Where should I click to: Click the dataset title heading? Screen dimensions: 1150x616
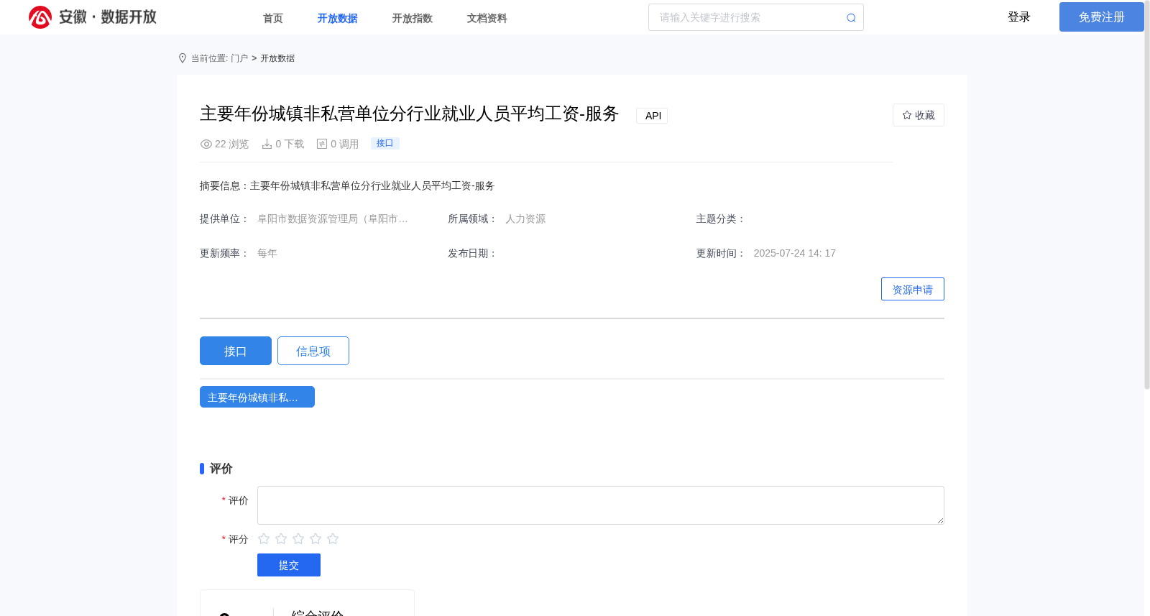click(410, 114)
